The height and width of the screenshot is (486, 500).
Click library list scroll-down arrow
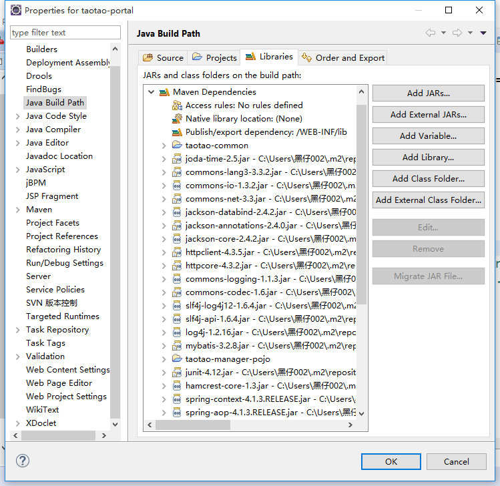(x=361, y=414)
